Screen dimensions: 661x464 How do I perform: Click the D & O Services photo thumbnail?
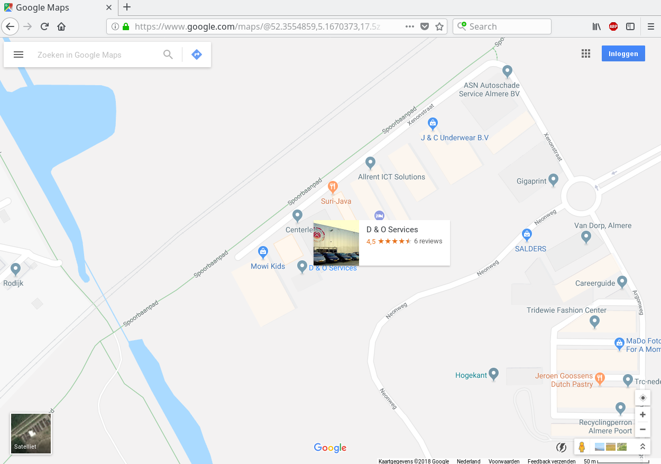(x=336, y=243)
